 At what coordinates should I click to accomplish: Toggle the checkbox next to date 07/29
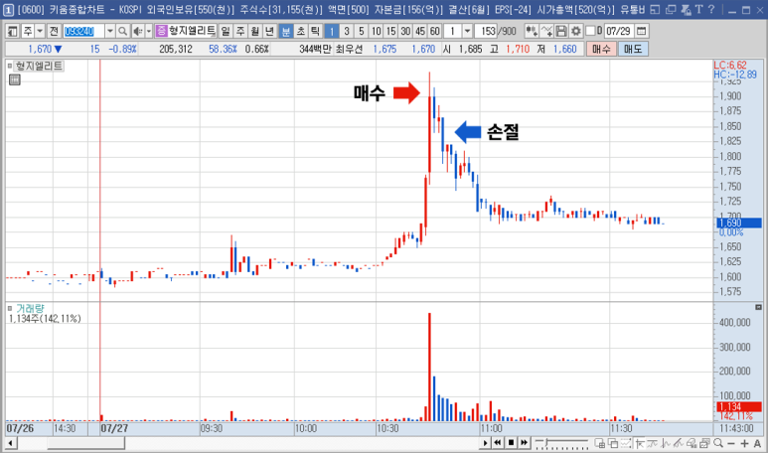point(591,31)
